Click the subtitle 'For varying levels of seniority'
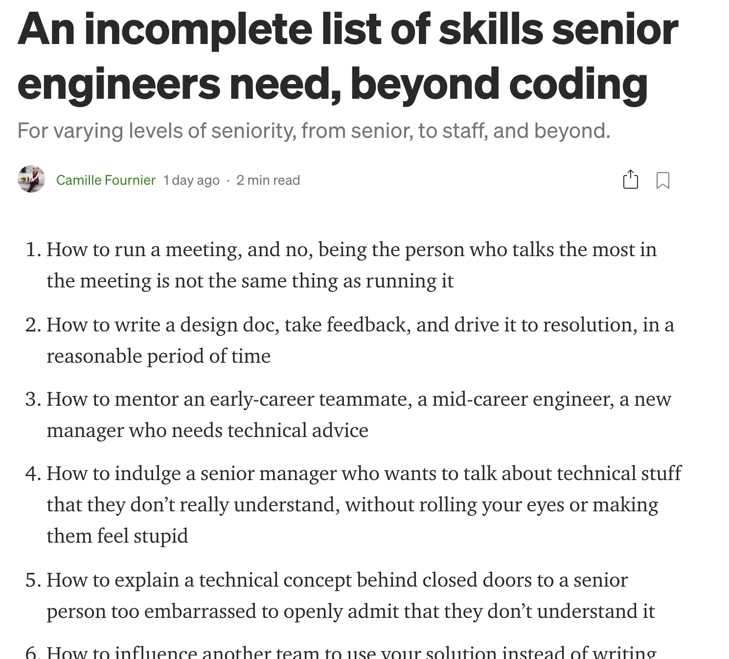 [314, 131]
